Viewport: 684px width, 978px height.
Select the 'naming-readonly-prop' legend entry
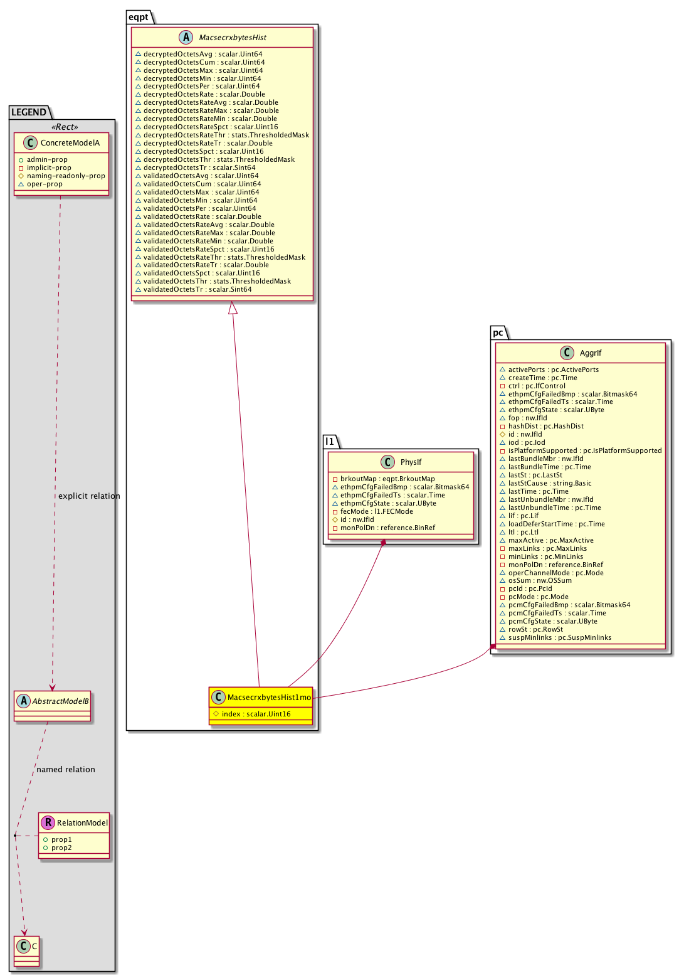tap(66, 176)
